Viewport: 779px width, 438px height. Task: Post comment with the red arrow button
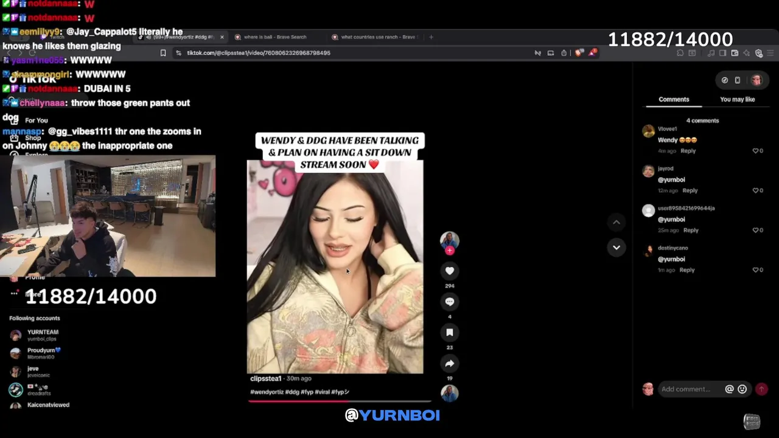click(761, 389)
